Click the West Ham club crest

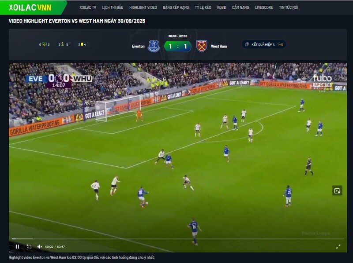click(x=202, y=46)
